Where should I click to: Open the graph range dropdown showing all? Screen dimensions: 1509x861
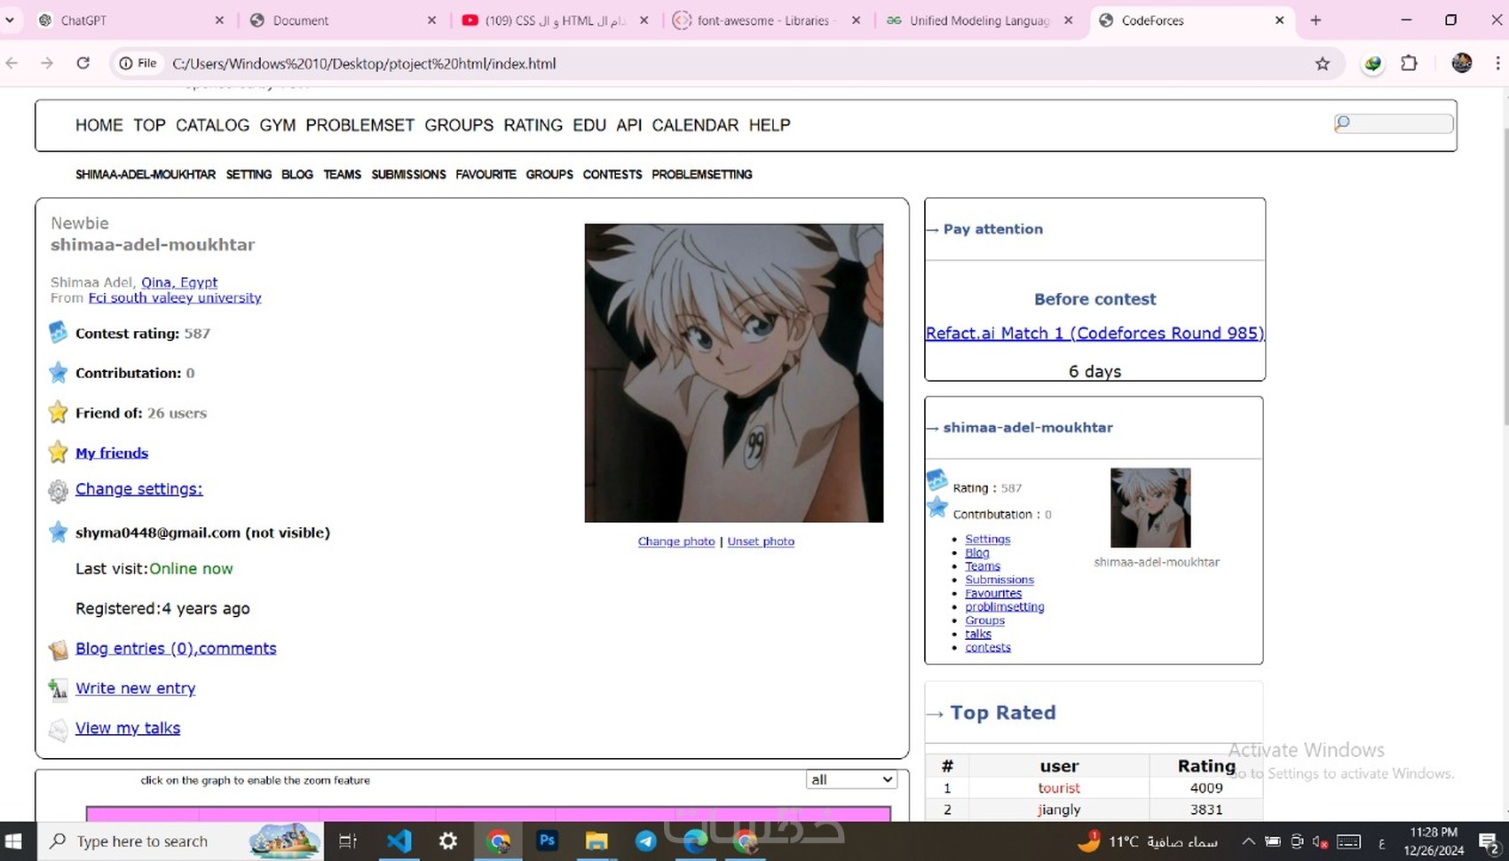(851, 779)
